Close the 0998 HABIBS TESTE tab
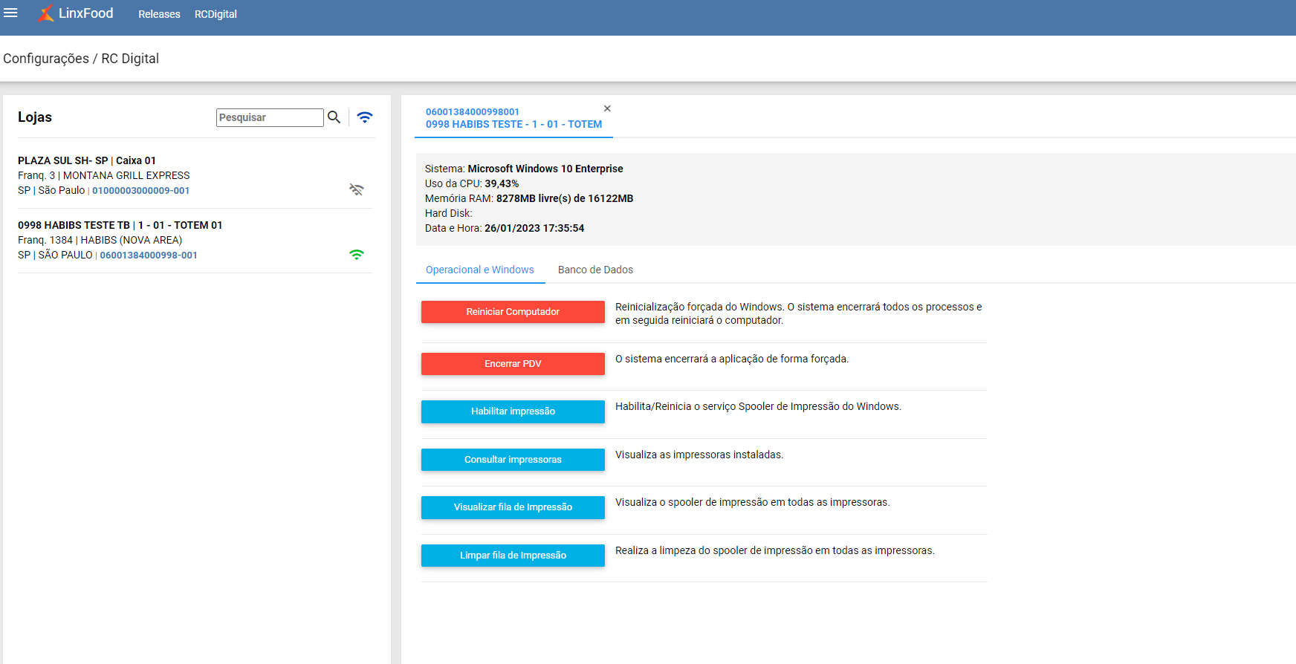The height and width of the screenshot is (664, 1296). click(607, 108)
